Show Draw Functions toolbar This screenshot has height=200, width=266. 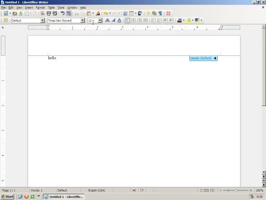coord(140,13)
